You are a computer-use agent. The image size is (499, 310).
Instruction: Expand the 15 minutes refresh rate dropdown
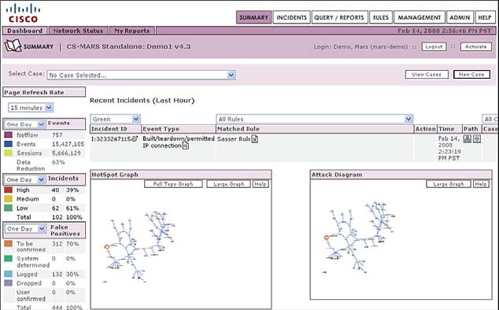[31, 108]
